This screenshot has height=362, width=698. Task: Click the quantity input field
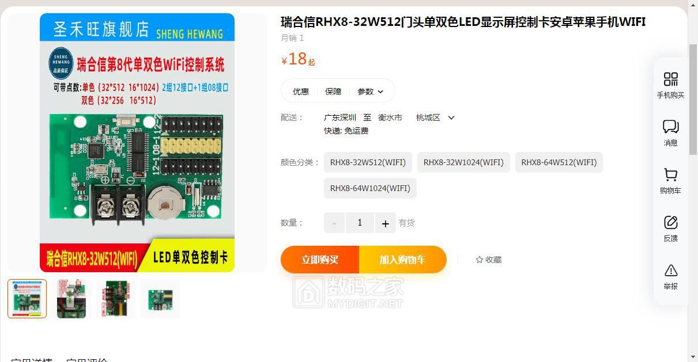coord(360,223)
